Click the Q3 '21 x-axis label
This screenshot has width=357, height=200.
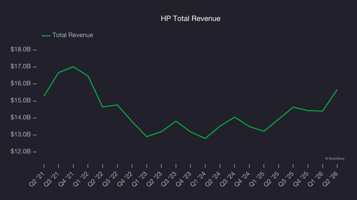(52, 179)
